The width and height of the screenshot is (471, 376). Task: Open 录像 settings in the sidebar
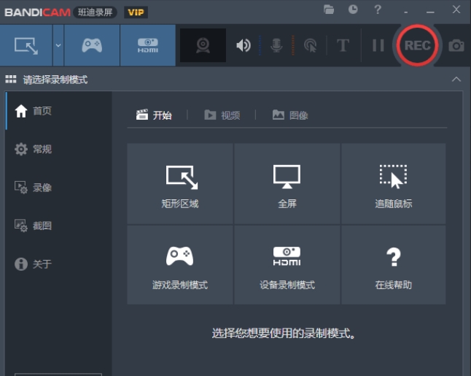tap(59, 188)
